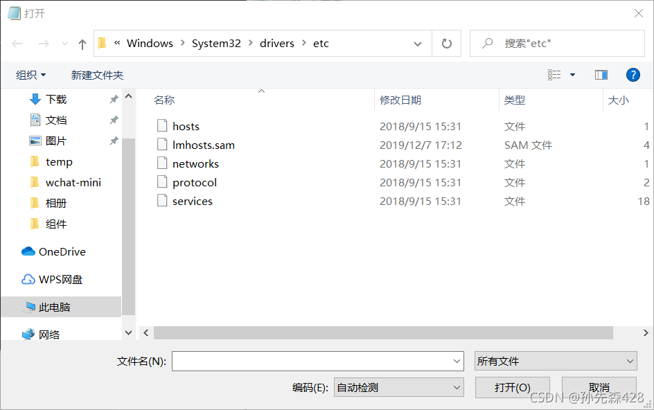The image size is (654, 410).
Task: Click SAM 文件 type cell
Action: click(528, 145)
